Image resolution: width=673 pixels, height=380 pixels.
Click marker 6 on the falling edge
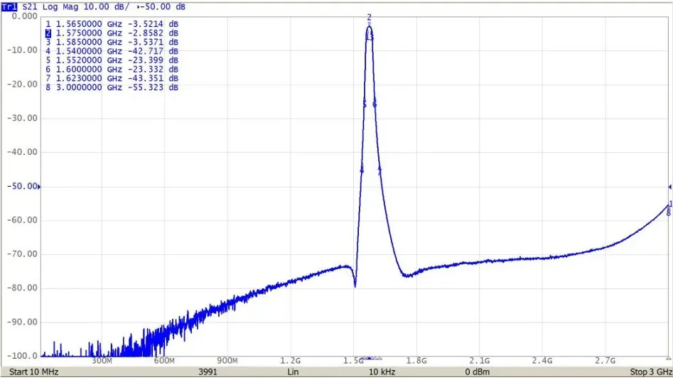point(375,104)
